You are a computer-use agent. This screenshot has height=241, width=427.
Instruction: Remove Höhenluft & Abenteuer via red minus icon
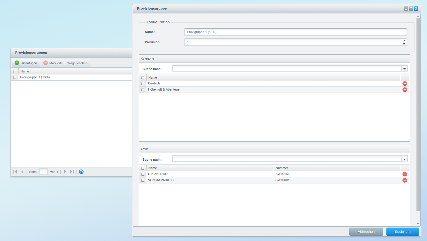(x=405, y=90)
